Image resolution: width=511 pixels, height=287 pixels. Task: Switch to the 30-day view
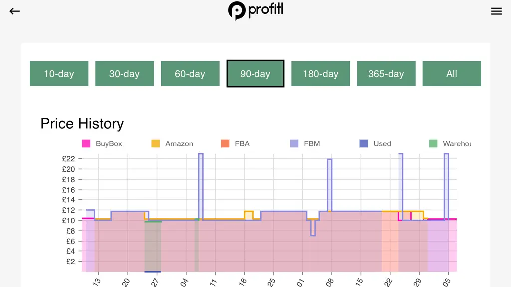[x=124, y=74]
